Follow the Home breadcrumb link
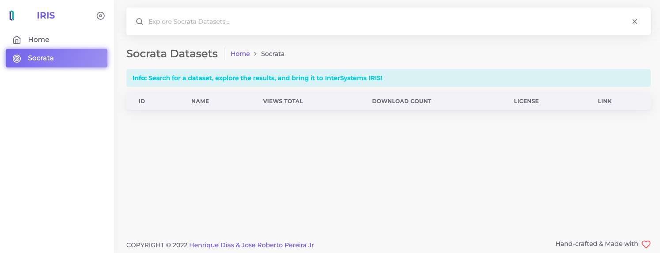This screenshot has width=660, height=253. (x=240, y=54)
